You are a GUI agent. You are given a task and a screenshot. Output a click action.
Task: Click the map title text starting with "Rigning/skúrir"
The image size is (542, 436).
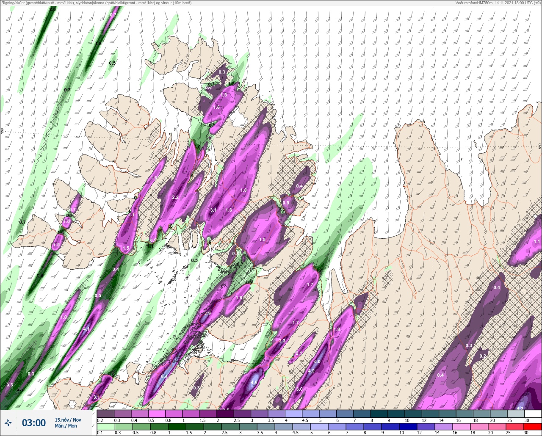pos(97,3)
